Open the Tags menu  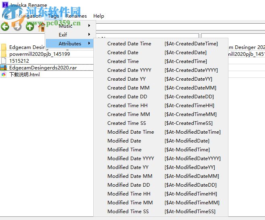[53, 16]
